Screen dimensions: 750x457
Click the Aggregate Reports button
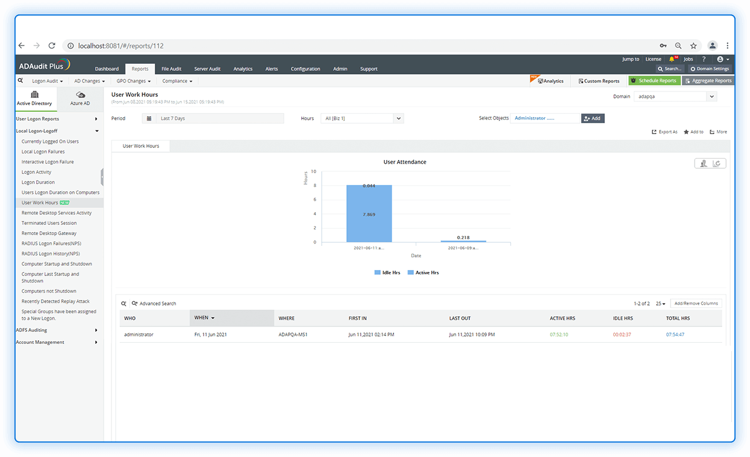tap(708, 81)
